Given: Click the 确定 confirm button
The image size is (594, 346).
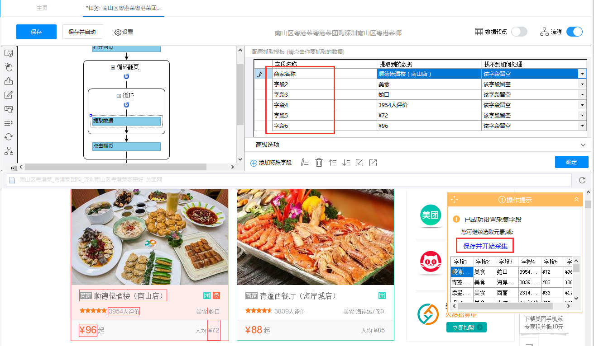Looking at the screenshot, I should (571, 162).
